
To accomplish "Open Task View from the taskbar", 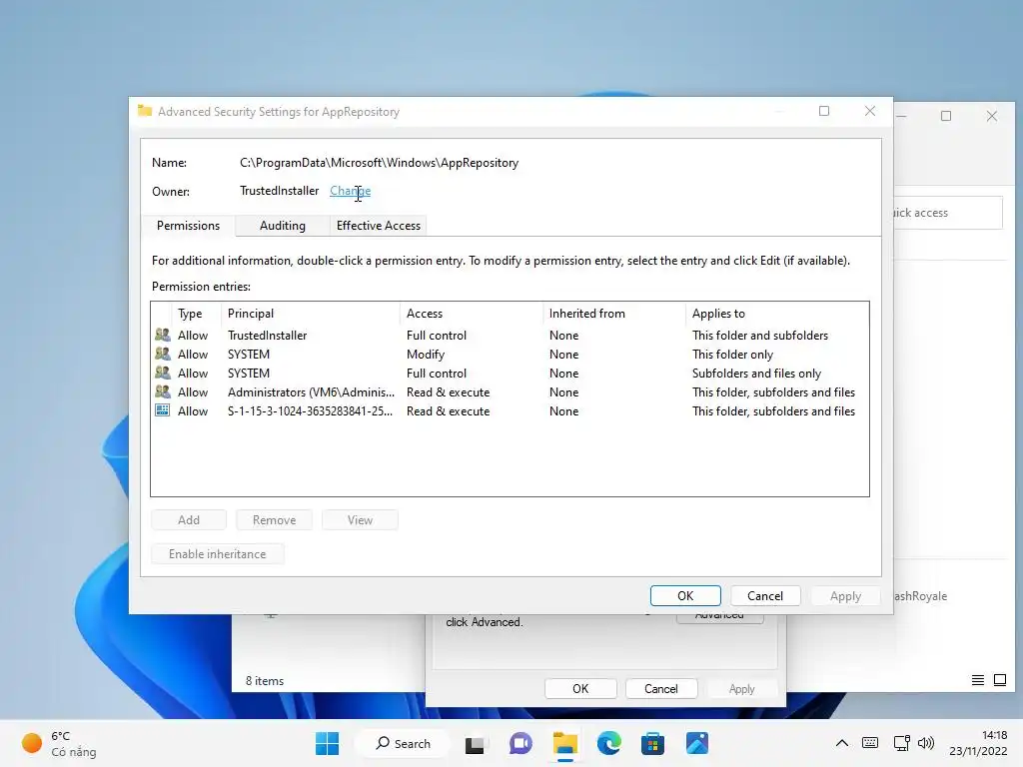I will [x=475, y=743].
